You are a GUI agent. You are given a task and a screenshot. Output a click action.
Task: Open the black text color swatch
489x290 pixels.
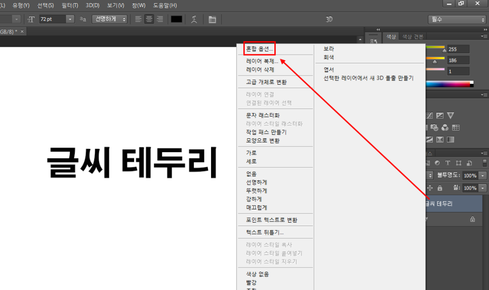click(177, 19)
